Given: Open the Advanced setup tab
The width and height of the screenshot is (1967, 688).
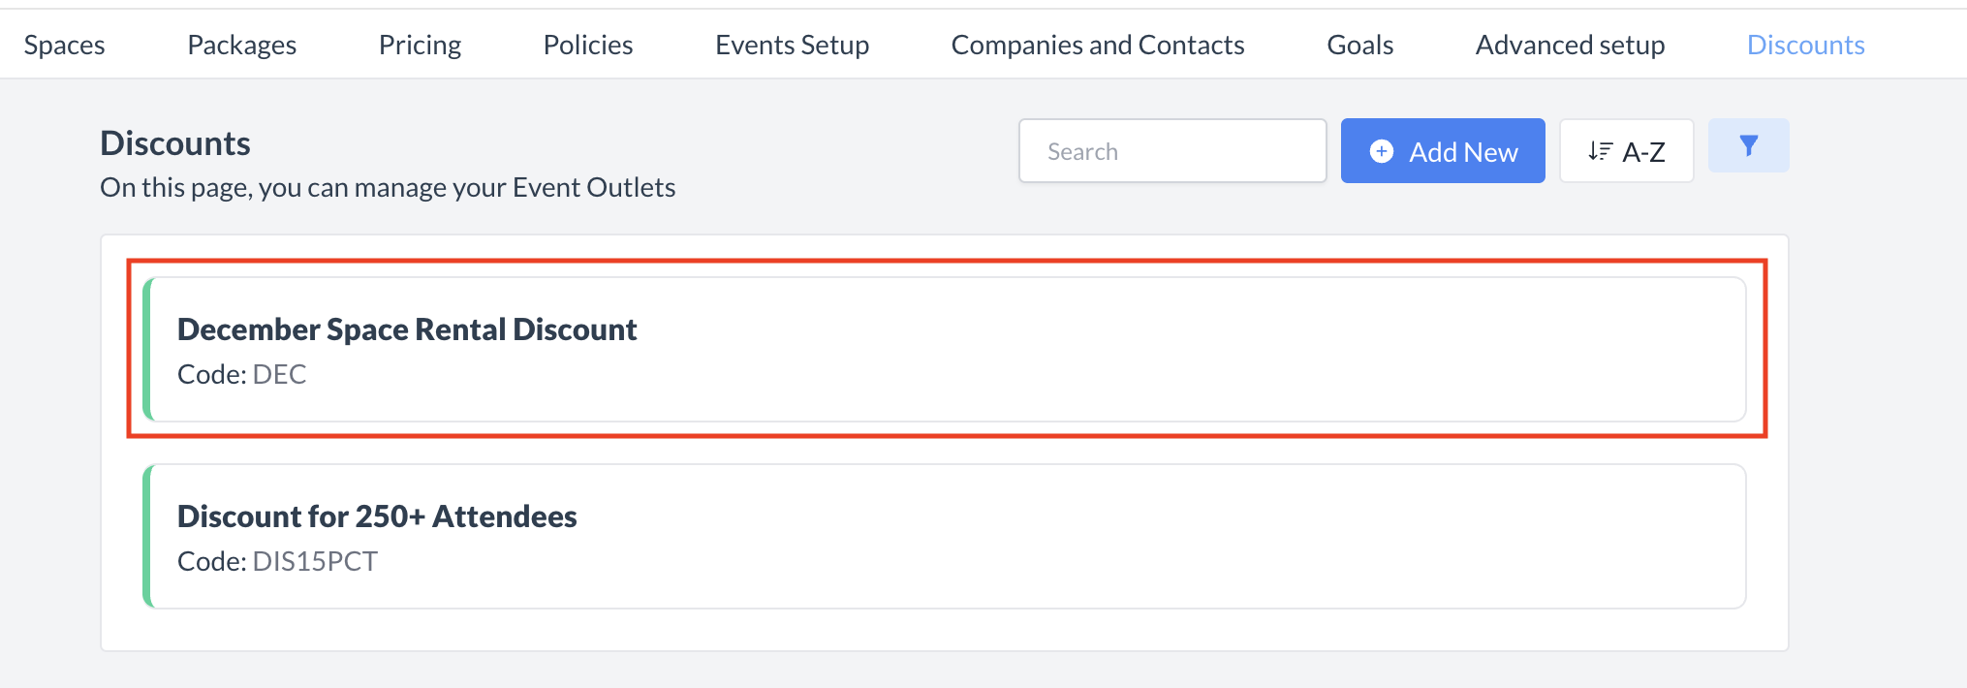Looking at the screenshot, I should (1570, 45).
